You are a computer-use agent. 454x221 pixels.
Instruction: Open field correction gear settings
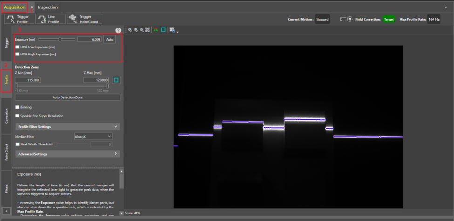(x=350, y=19)
